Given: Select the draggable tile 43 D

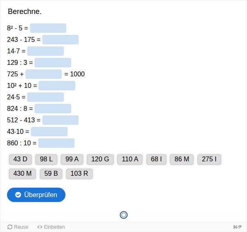Looking at the screenshot, I should pos(20,159).
